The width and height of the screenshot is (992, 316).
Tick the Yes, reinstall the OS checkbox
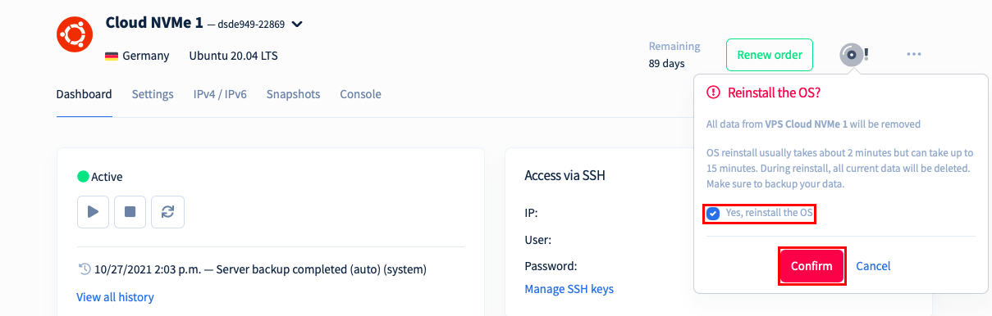713,214
